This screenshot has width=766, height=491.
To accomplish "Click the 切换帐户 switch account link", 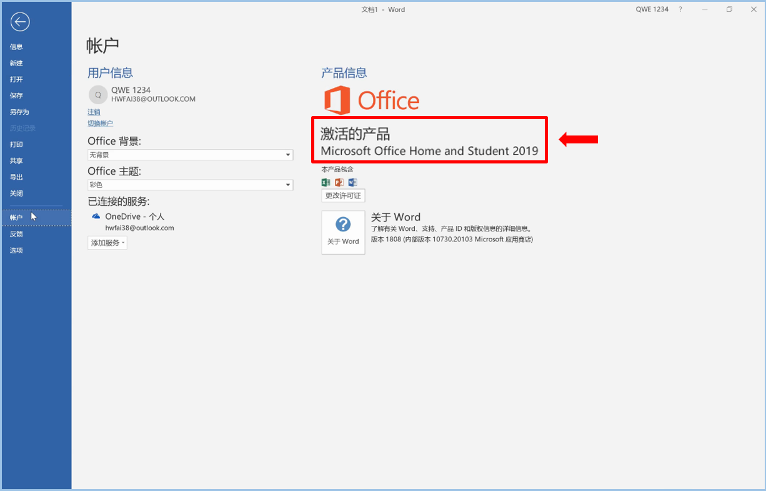I will pyautogui.click(x=100, y=124).
